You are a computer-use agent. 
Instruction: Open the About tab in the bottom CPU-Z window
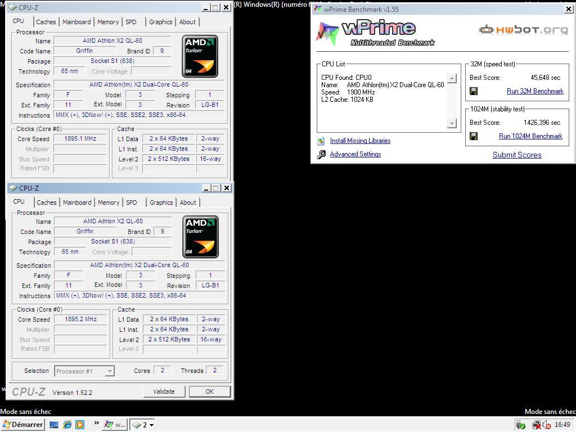(x=188, y=202)
